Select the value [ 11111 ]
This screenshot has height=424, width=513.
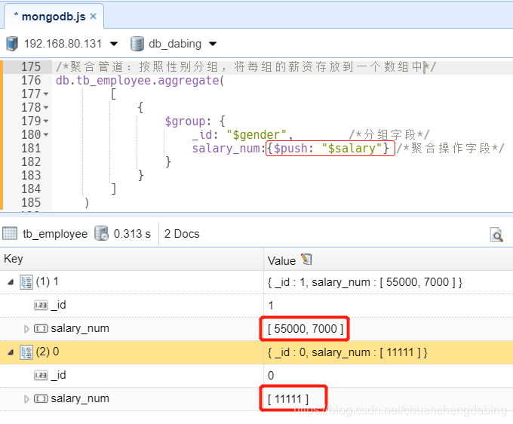pos(288,399)
